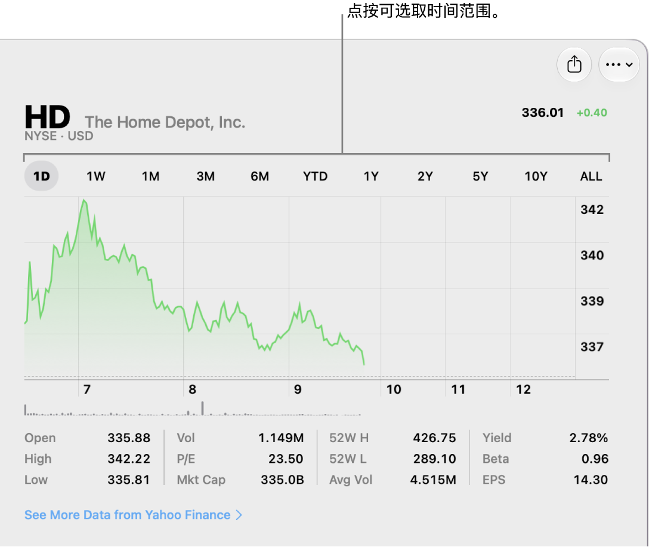Click the tall volume bar near 8

pos(202,408)
